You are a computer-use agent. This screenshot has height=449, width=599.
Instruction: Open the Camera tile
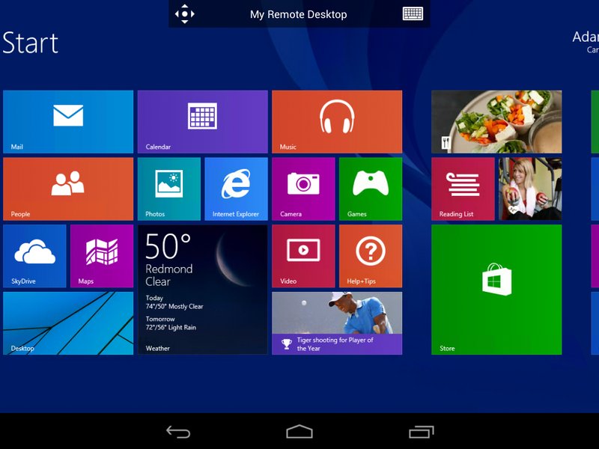303,189
